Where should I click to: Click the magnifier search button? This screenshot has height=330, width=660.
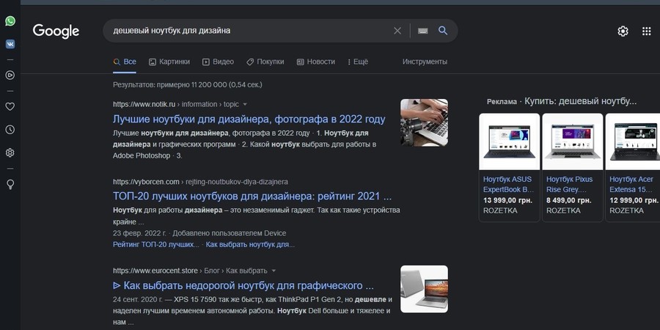click(x=443, y=31)
